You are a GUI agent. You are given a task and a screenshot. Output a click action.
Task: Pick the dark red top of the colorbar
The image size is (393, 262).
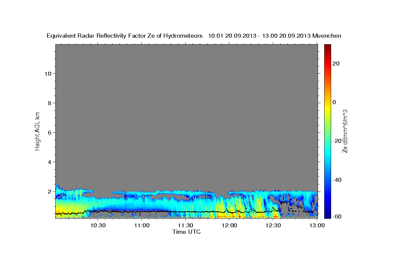pyautogui.click(x=327, y=47)
